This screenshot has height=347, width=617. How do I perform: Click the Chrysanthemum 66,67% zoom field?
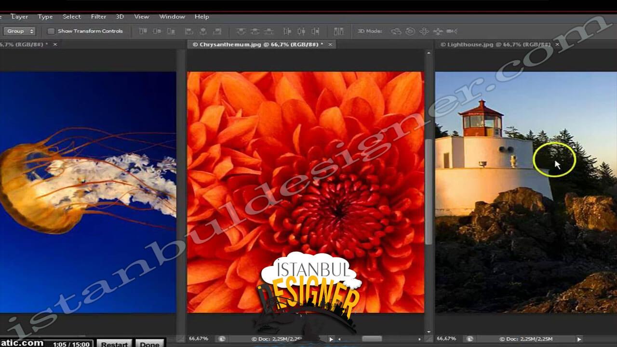coord(199,339)
